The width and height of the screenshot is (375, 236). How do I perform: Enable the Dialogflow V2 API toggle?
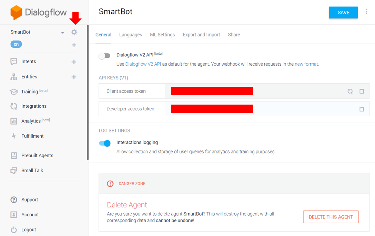point(104,56)
